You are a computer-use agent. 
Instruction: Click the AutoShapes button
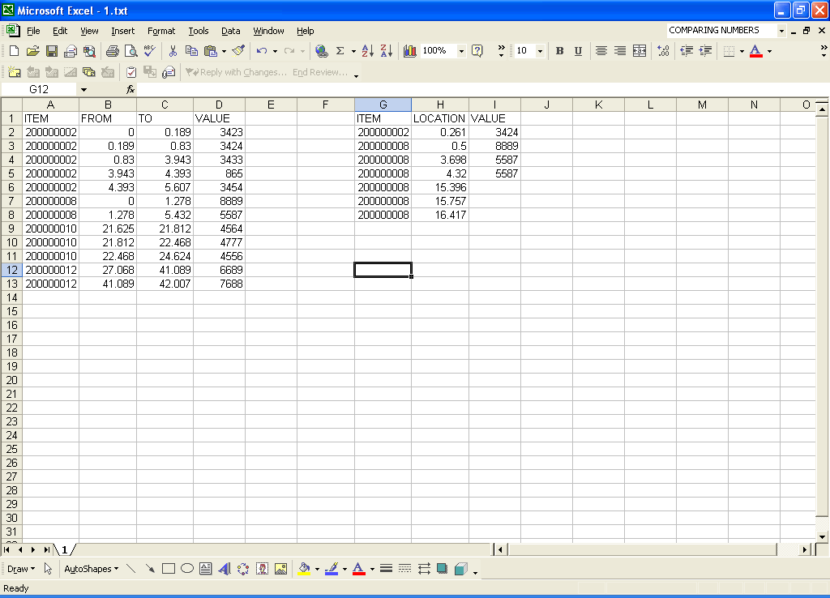click(91, 569)
